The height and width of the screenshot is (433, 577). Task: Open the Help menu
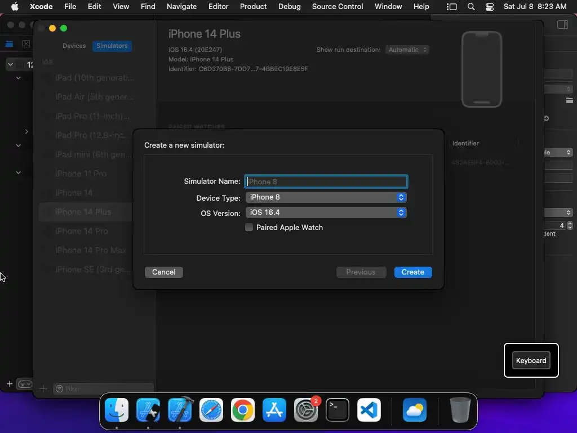coord(421,7)
